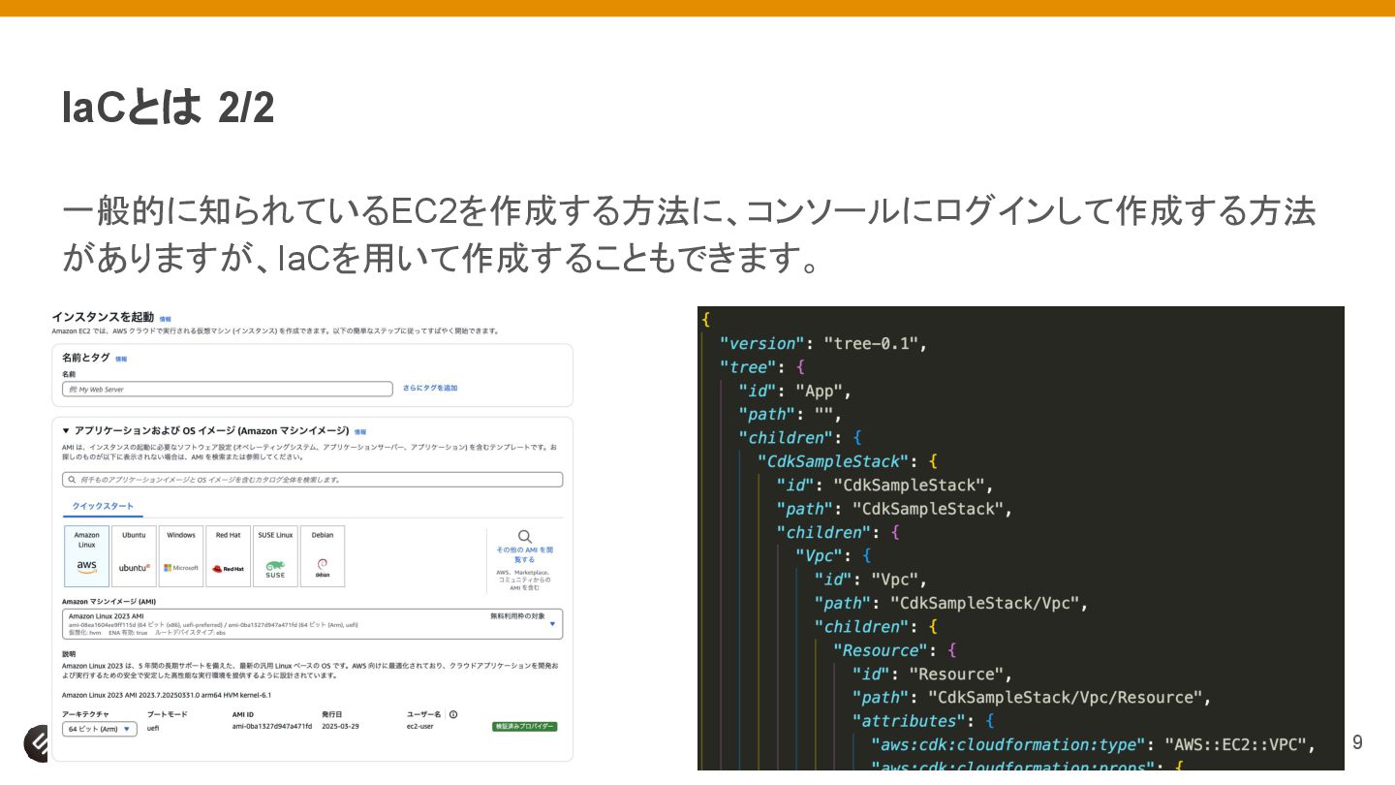Select the Windows Microsoft AMI tile
This screenshot has height=785, width=1395.
pyautogui.click(x=181, y=556)
